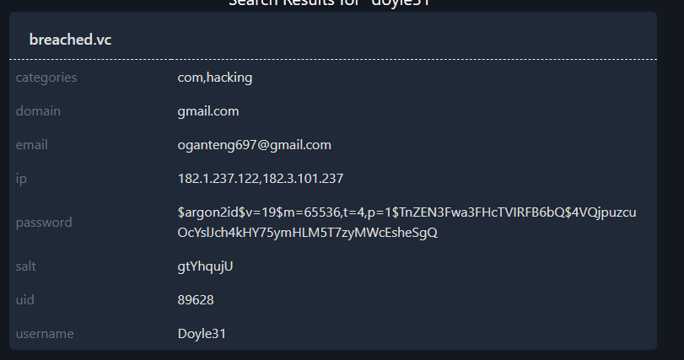Select the Doyle31 username value
The image size is (684, 360).
coord(202,334)
